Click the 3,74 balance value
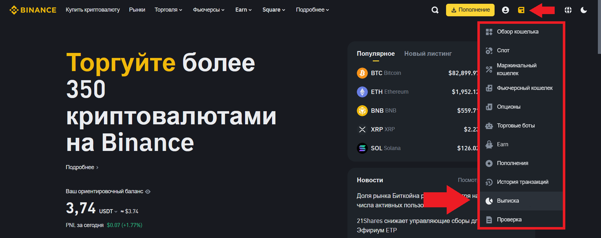 pyautogui.click(x=81, y=208)
